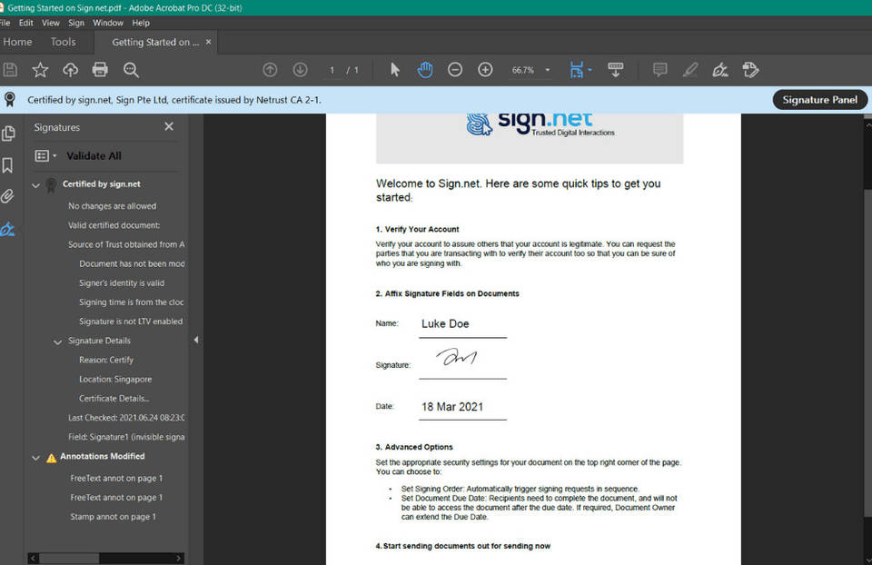Image resolution: width=872 pixels, height=565 pixels.
Task: Go to next page arrow icon
Action: click(300, 70)
